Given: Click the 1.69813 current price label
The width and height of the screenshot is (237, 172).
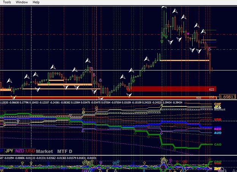Looking at the screenshot, I should 228,97.
